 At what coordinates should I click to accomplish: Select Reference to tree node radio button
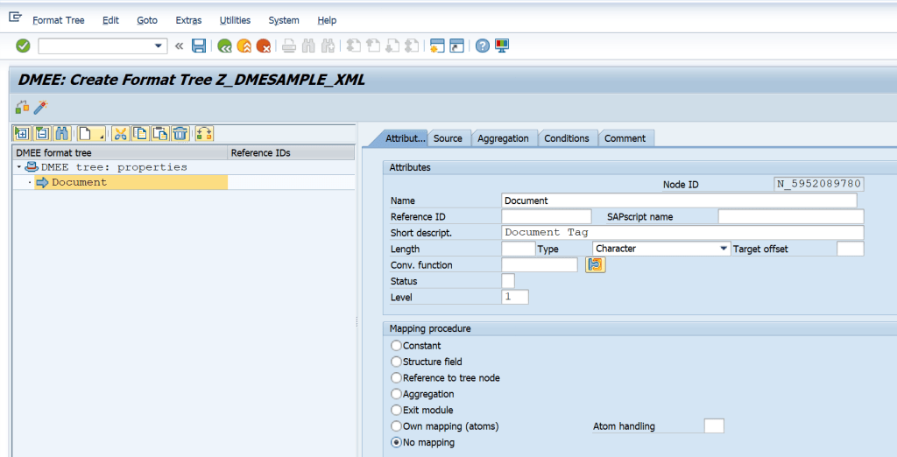(396, 377)
